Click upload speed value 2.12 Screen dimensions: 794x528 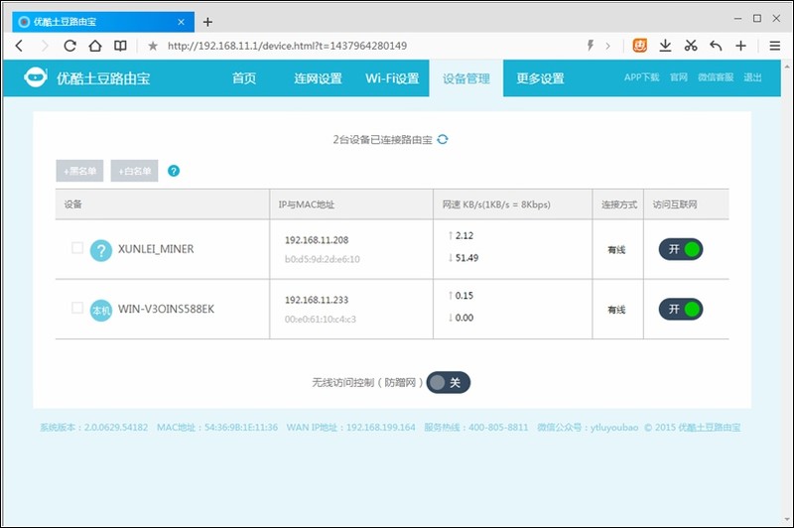(x=463, y=235)
